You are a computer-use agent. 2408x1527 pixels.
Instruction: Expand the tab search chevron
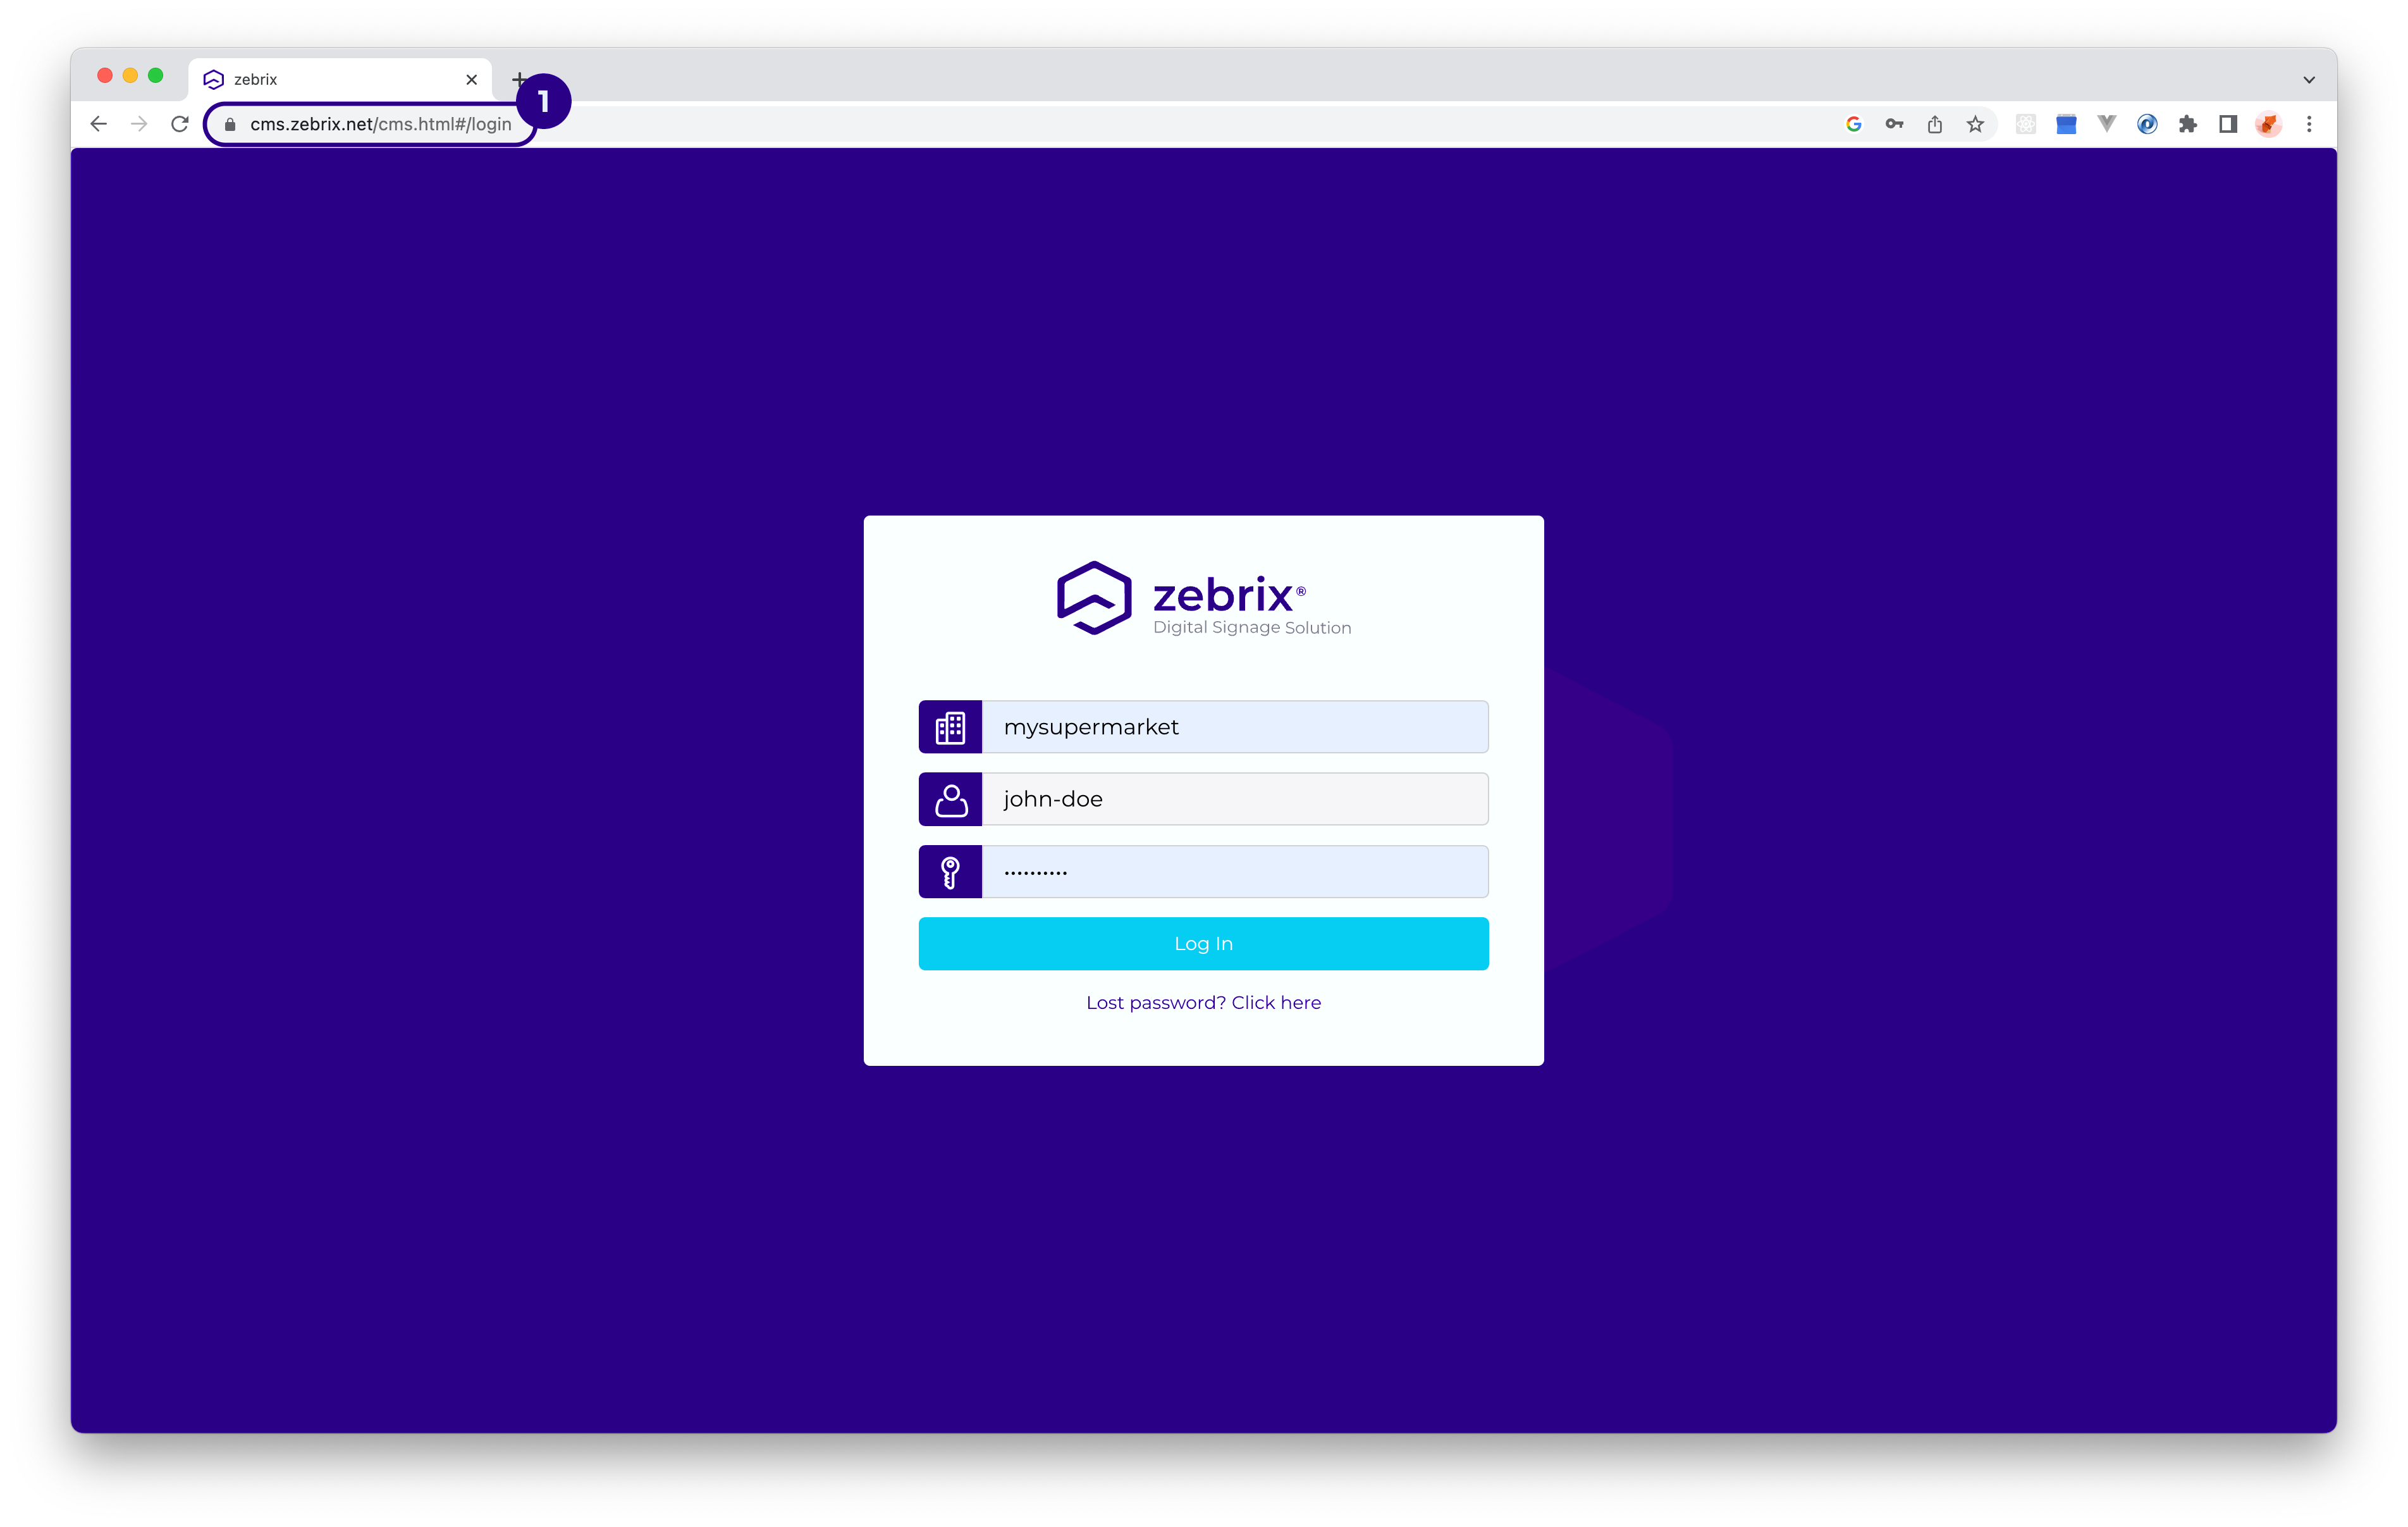click(x=2309, y=80)
